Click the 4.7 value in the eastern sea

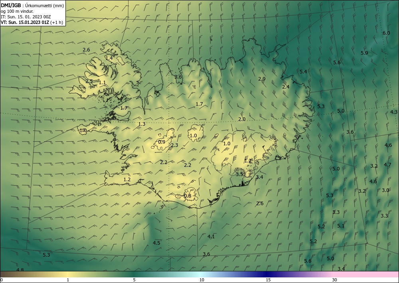[387, 165]
